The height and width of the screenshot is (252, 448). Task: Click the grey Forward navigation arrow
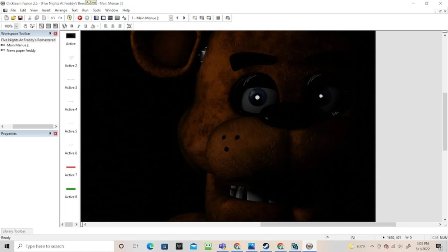[x=87, y=18]
